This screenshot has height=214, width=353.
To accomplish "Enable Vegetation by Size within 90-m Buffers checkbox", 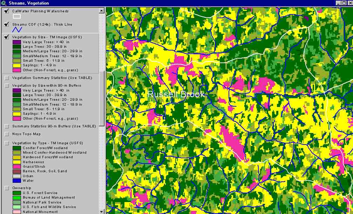I will tap(7, 86).
